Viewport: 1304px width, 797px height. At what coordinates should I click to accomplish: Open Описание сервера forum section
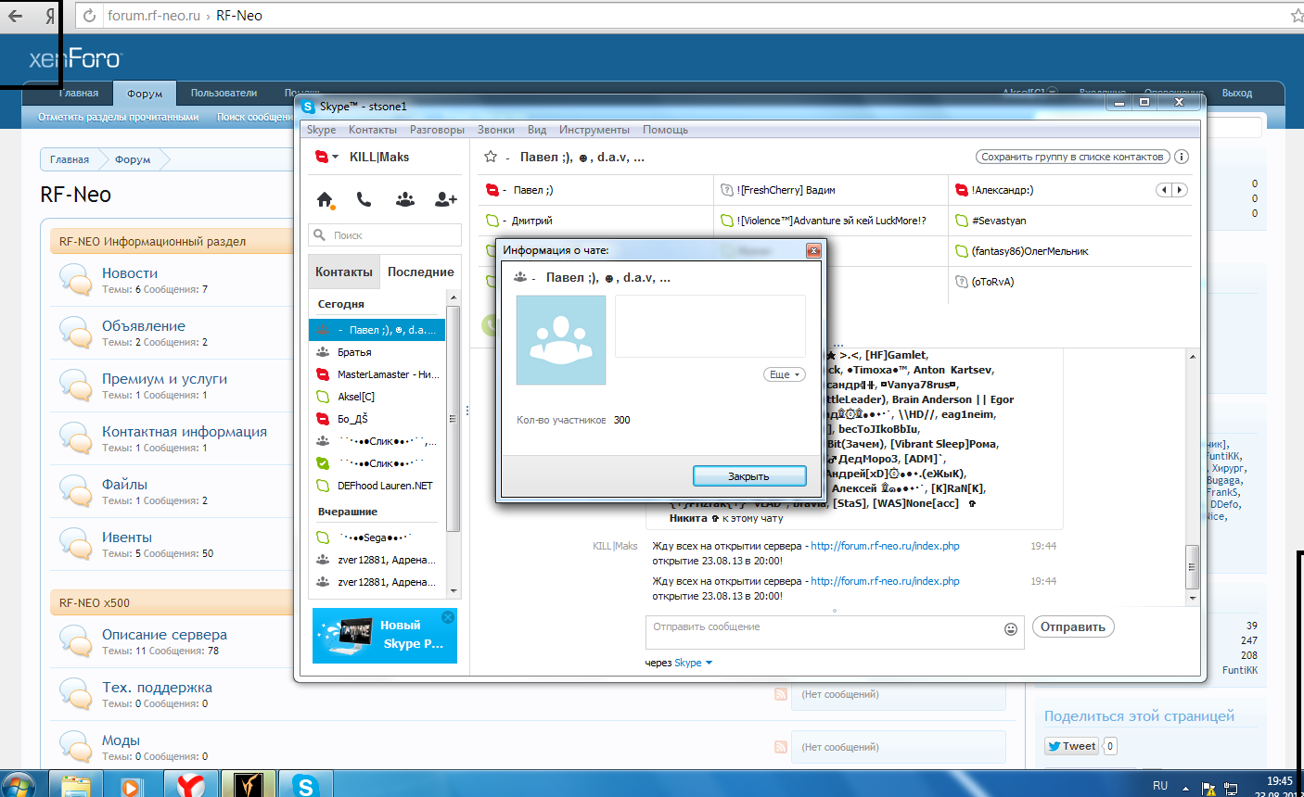coord(164,635)
